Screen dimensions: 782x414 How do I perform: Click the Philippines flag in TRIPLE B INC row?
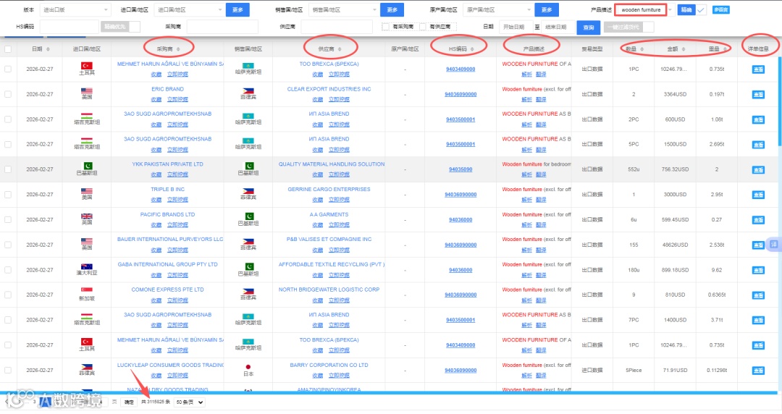point(248,191)
